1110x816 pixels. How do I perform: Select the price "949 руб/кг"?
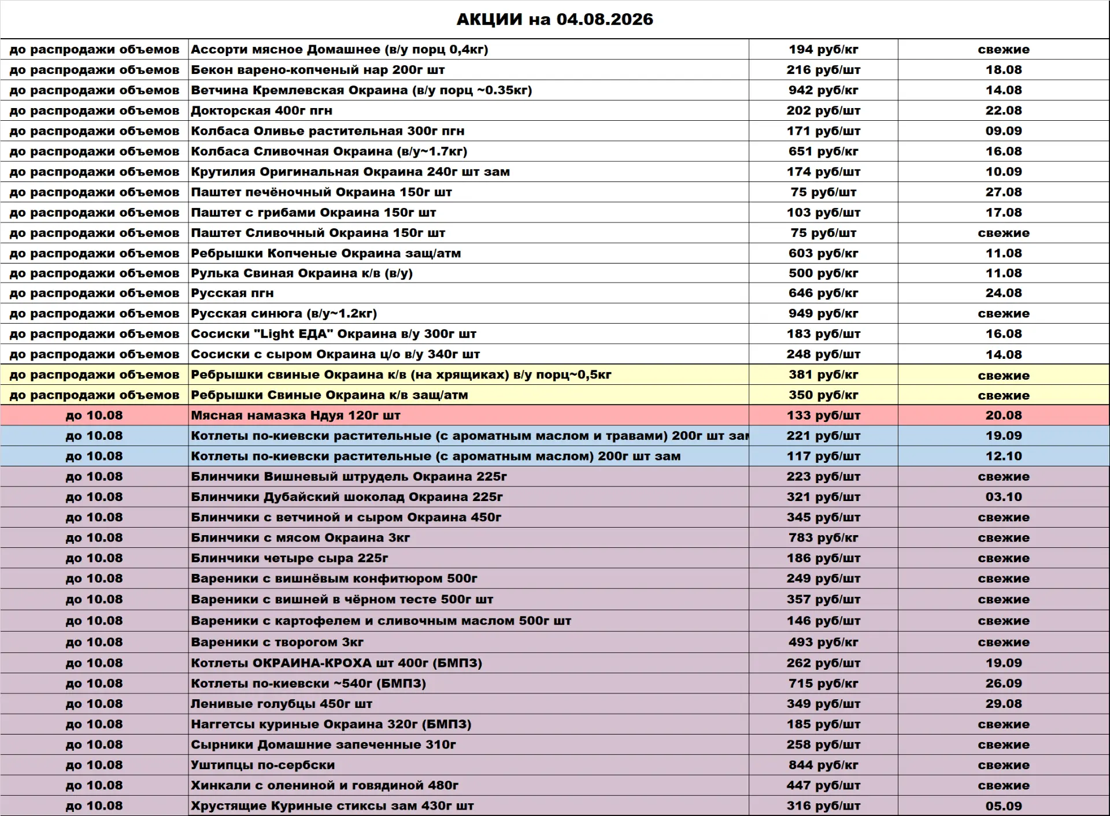coord(823,313)
